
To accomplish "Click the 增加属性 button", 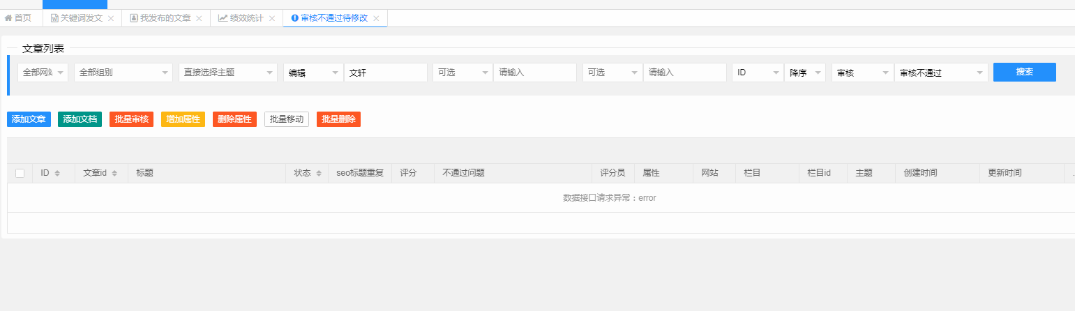I will (x=183, y=119).
